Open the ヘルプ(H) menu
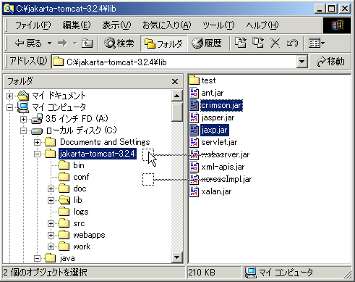Viewport: 355px width, 282px height. 262,25
